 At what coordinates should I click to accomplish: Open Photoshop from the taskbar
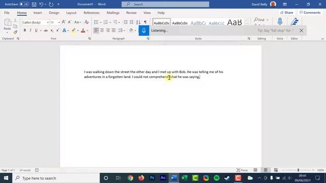(x=152, y=178)
